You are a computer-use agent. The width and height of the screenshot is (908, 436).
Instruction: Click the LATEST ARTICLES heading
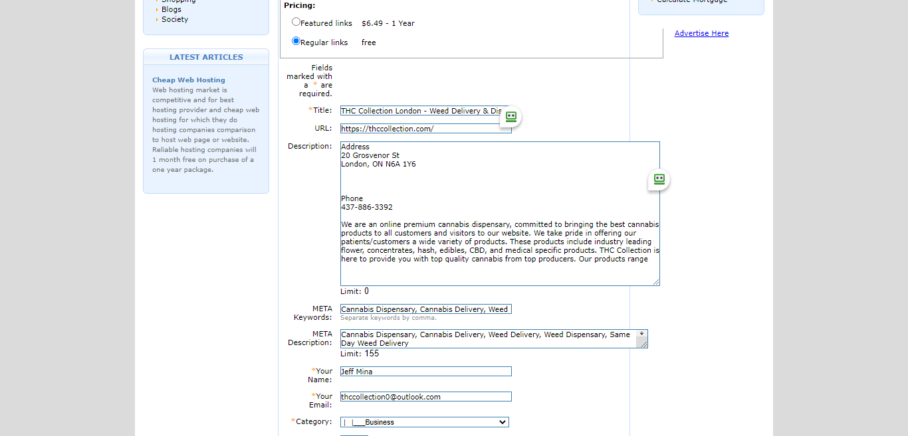[x=206, y=57]
